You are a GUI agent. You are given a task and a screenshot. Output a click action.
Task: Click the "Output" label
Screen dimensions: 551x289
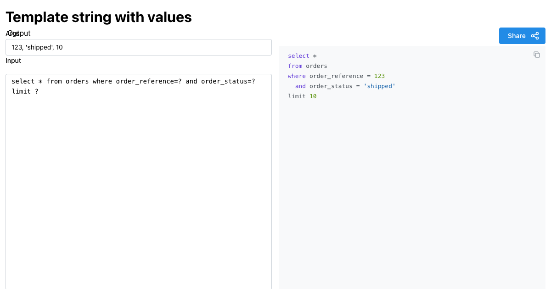point(19,33)
